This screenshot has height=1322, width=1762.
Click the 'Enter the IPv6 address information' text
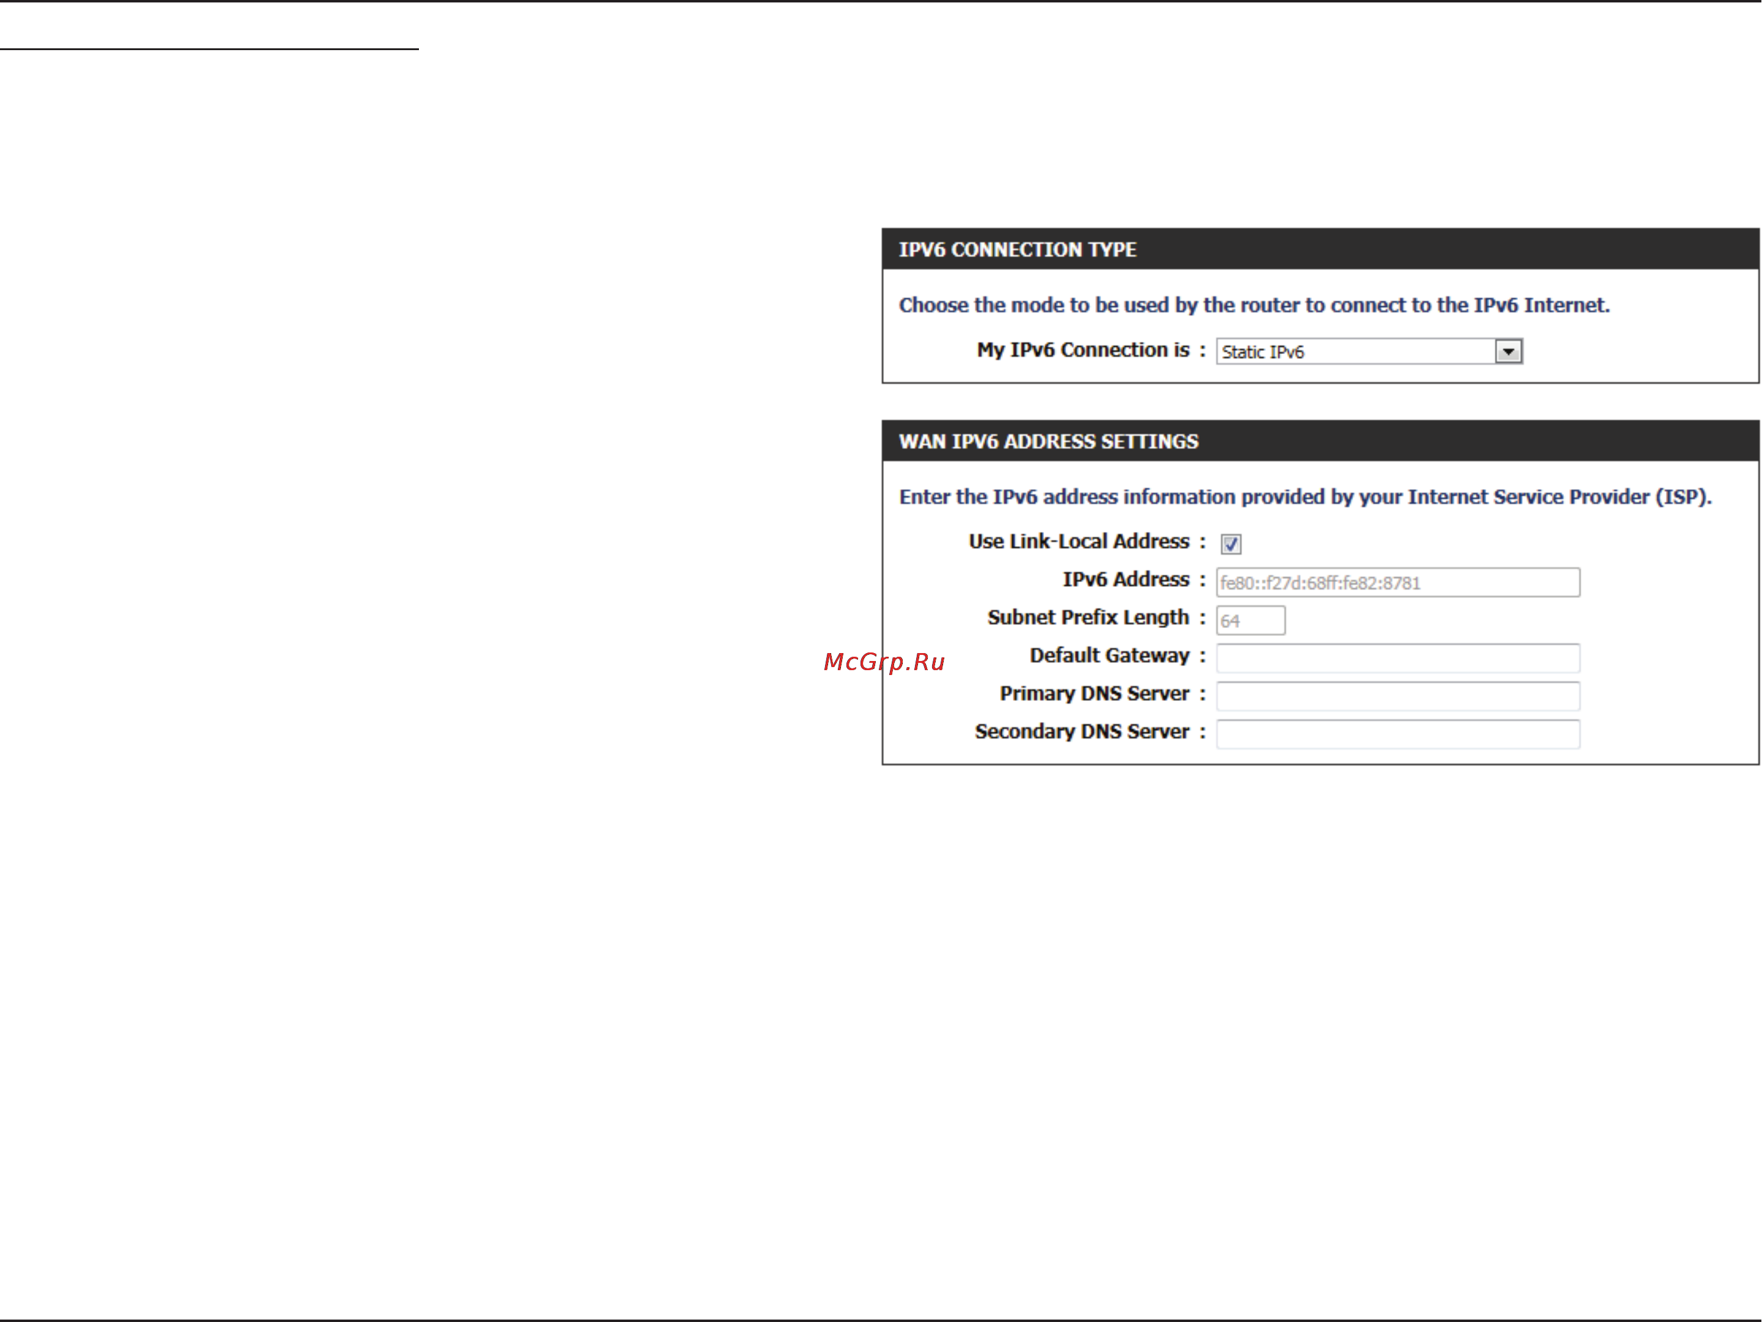coord(1305,497)
